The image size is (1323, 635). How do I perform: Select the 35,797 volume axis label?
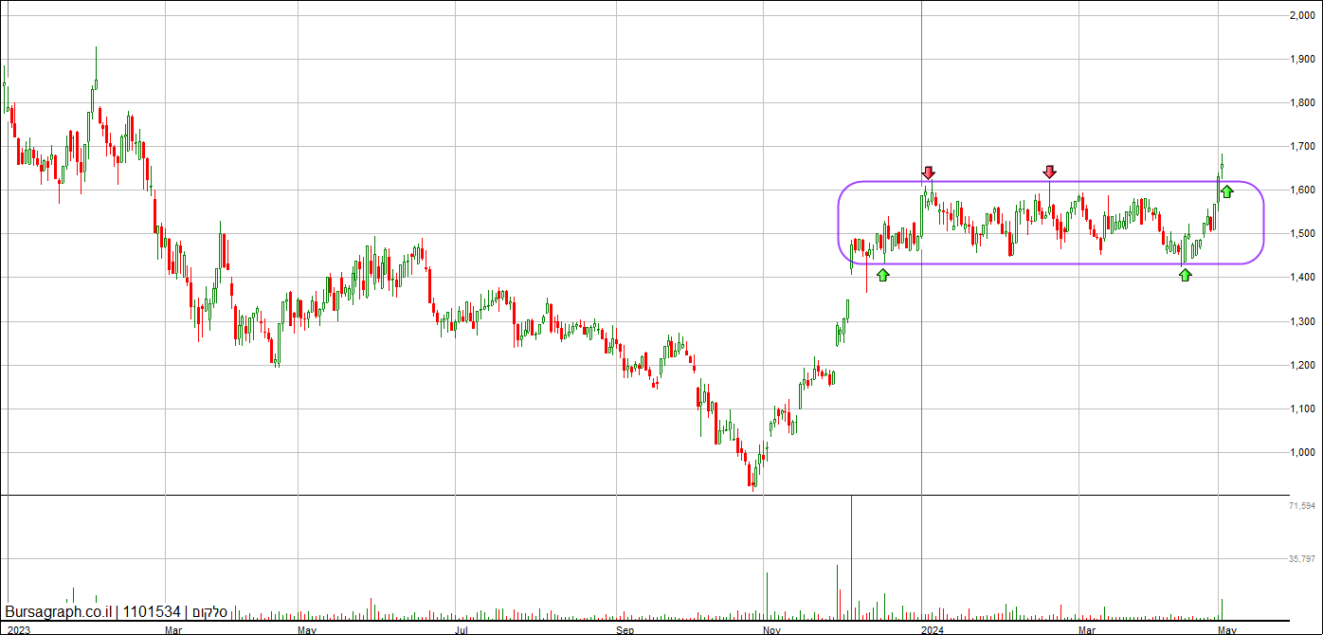pyautogui.click(x=1302, y=559)
